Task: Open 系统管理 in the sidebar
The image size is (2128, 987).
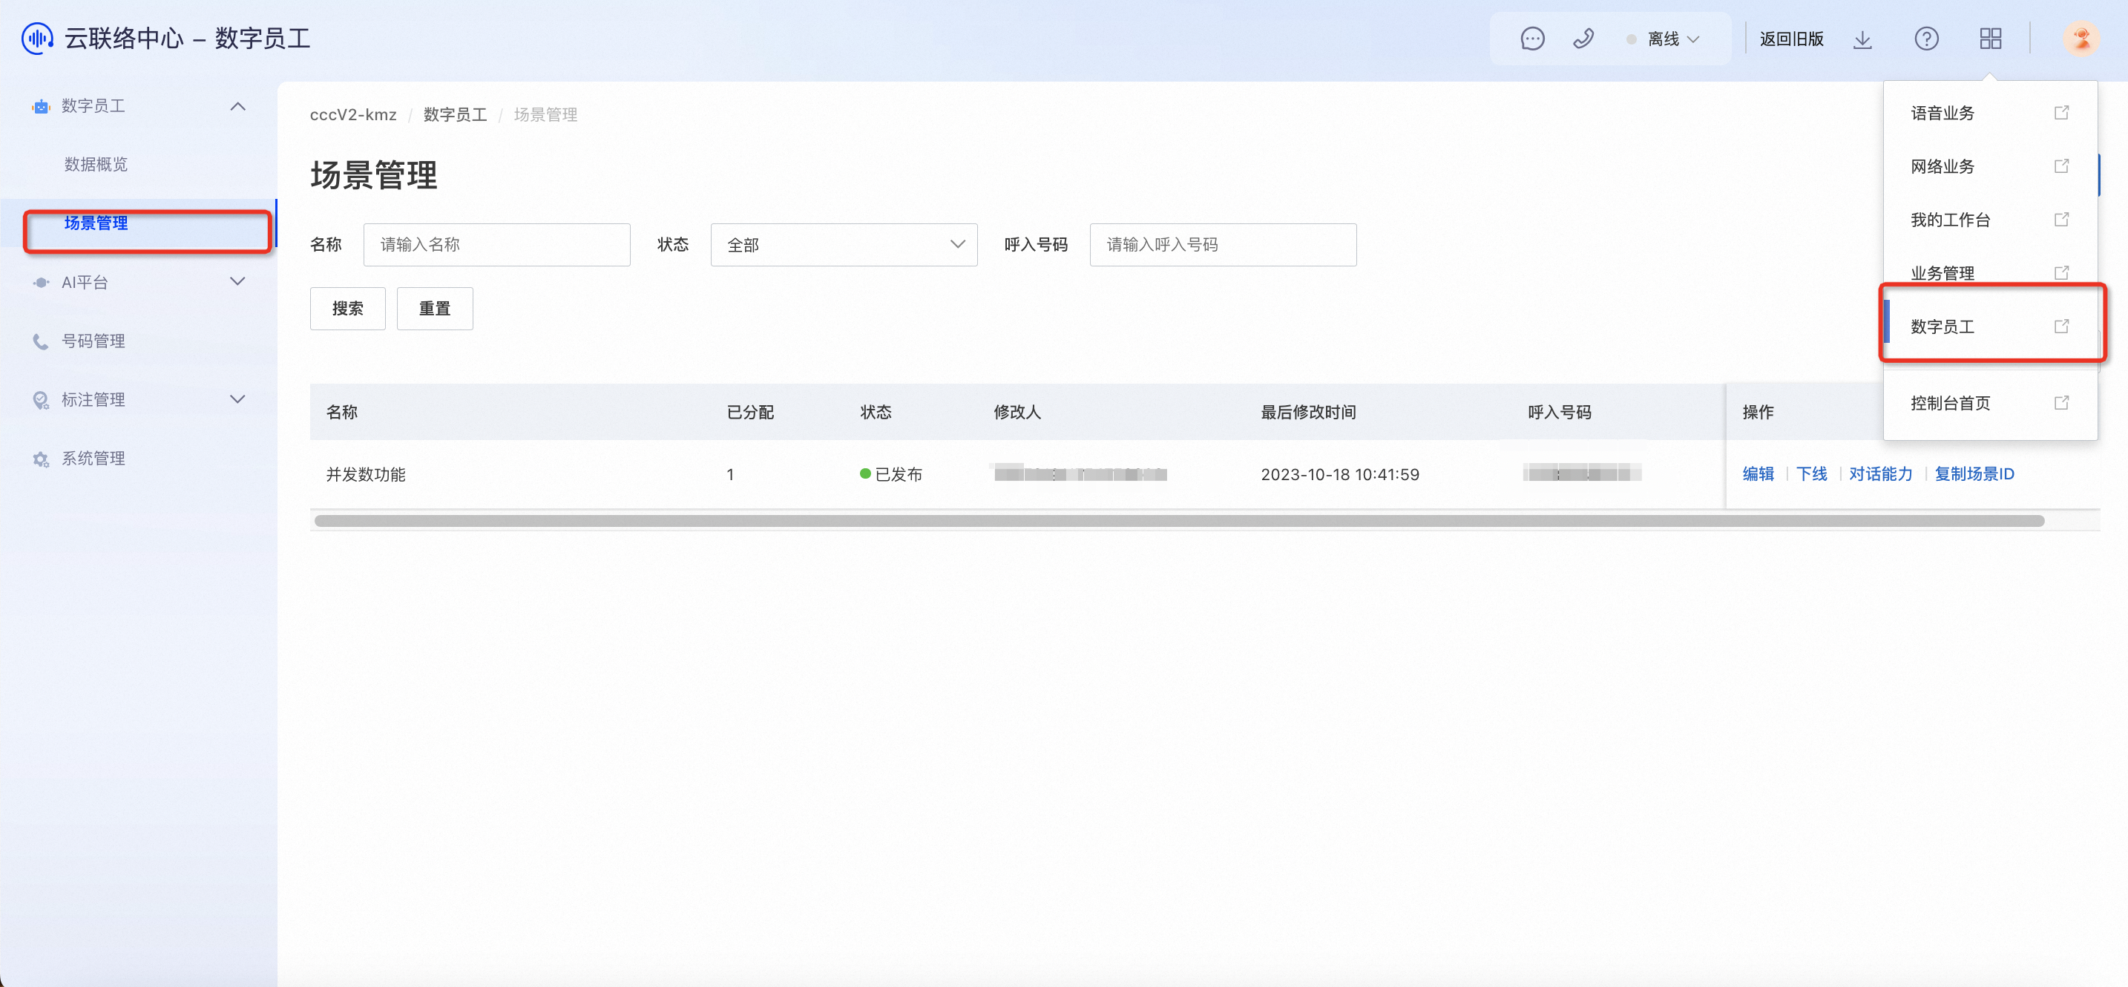Action: [x=93, y=459]
